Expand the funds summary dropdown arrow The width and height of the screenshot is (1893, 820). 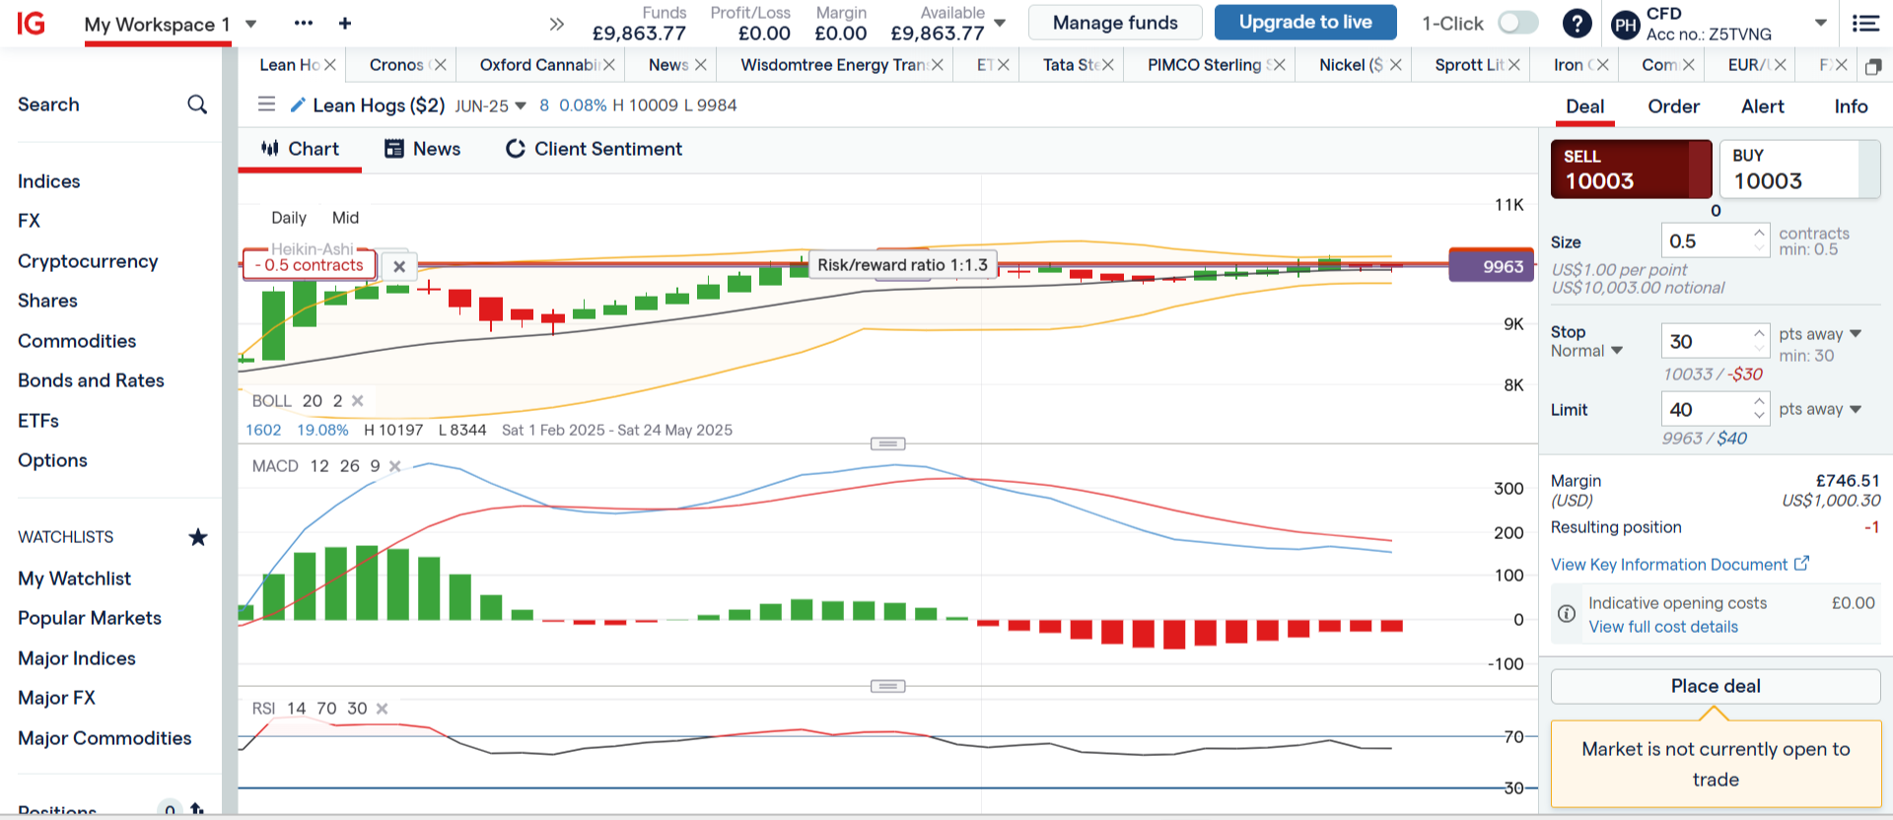pyautogui.click(x=1000, y=23)
